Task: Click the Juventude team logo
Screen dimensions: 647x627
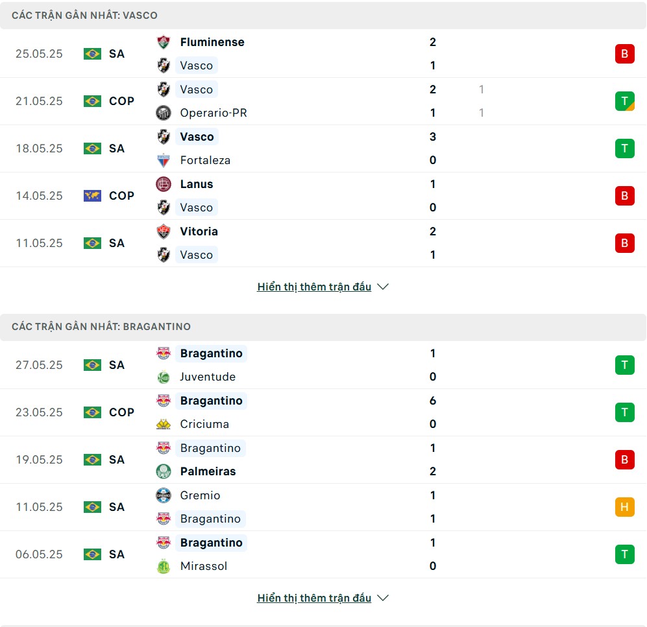Action: point(164,377)
